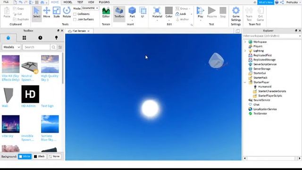Screen dimensions: 302x170
Task: Select StarterCharacterScripts in Explorer
Action: [272, 91]
